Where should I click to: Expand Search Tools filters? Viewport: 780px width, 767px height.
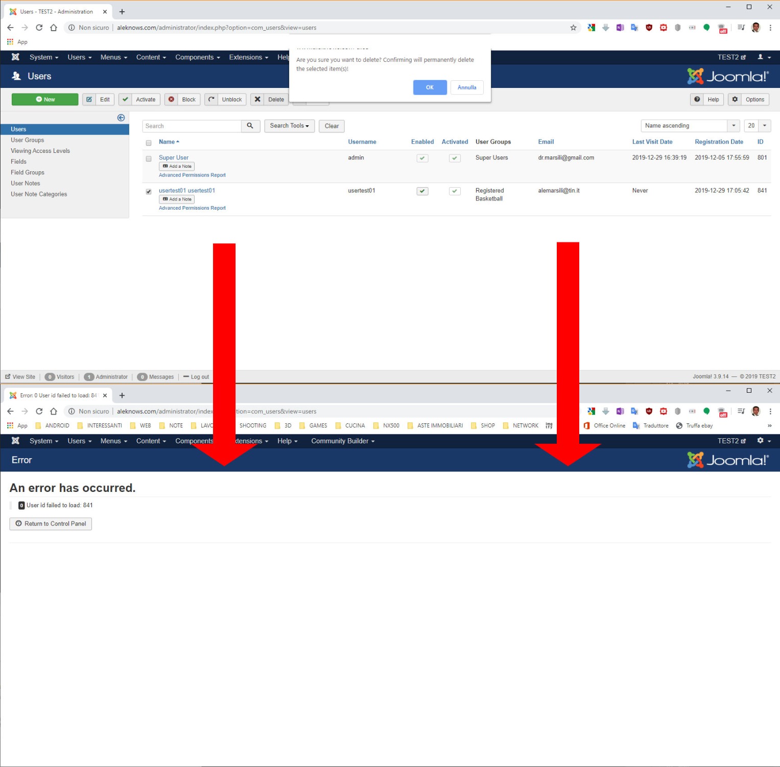pos(289,126)
